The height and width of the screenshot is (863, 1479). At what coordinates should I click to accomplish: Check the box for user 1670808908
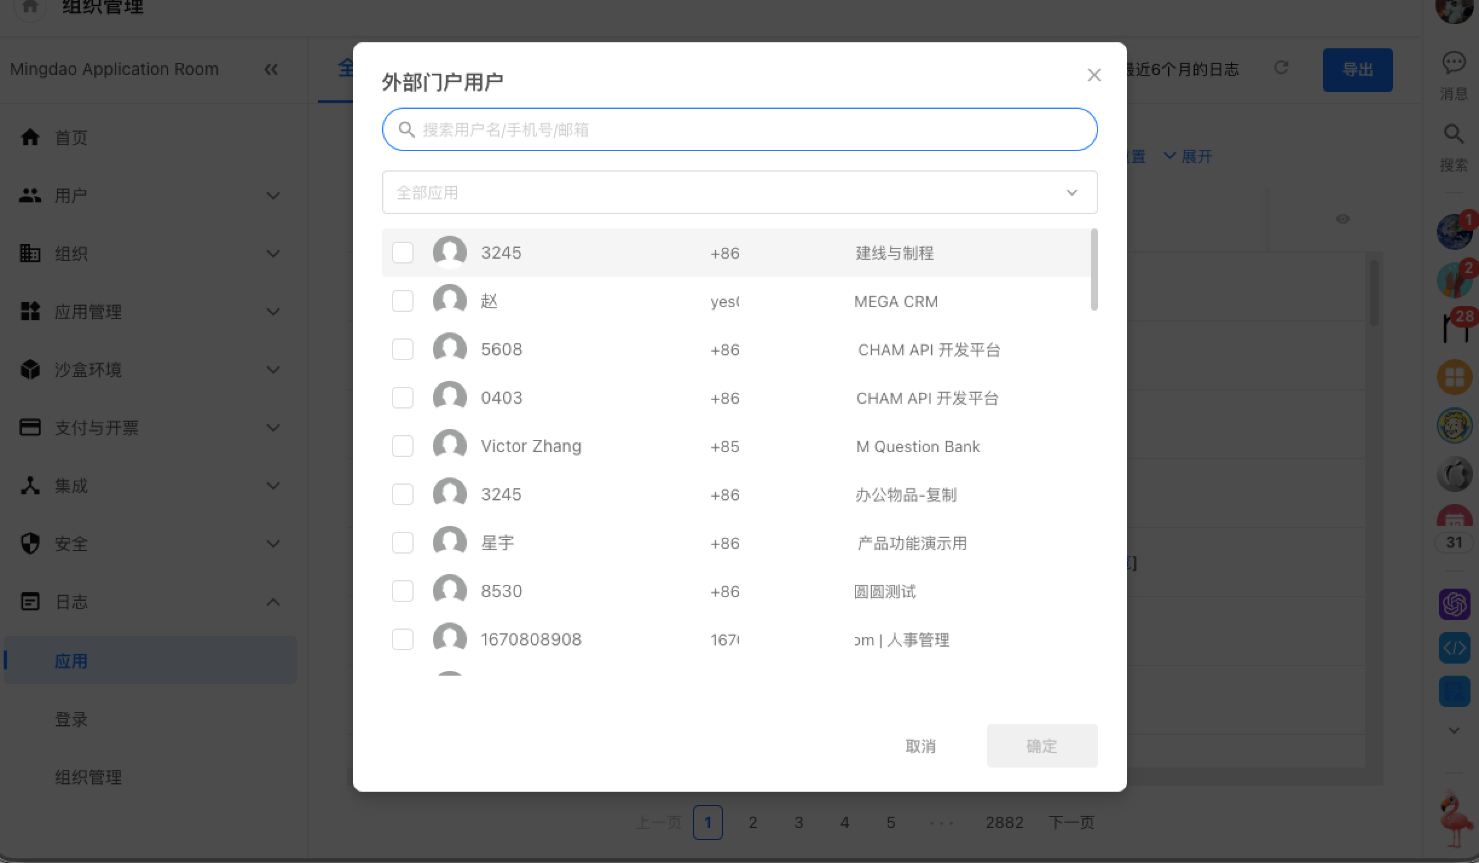coord(403,639)
